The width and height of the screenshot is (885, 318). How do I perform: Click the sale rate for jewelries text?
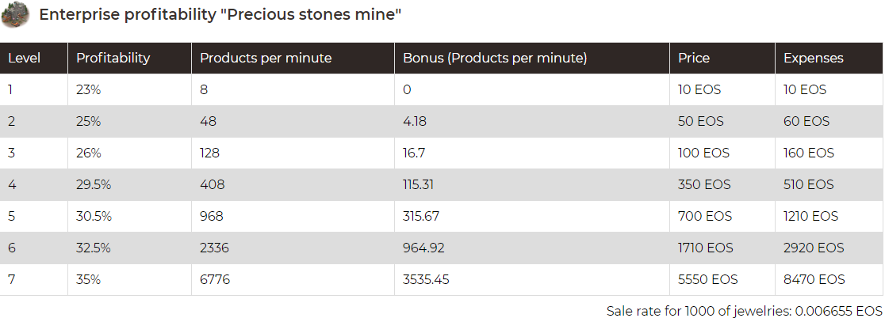(744, 310)
